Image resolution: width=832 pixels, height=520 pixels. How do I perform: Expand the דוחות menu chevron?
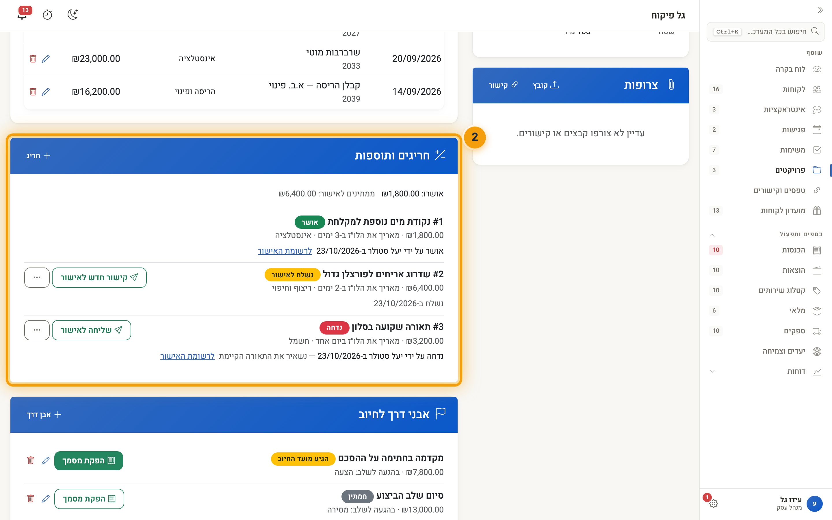tap(712, 372)
